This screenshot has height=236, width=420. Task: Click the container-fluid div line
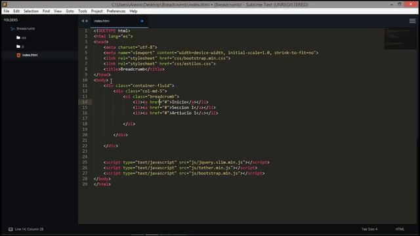[138, 86]
